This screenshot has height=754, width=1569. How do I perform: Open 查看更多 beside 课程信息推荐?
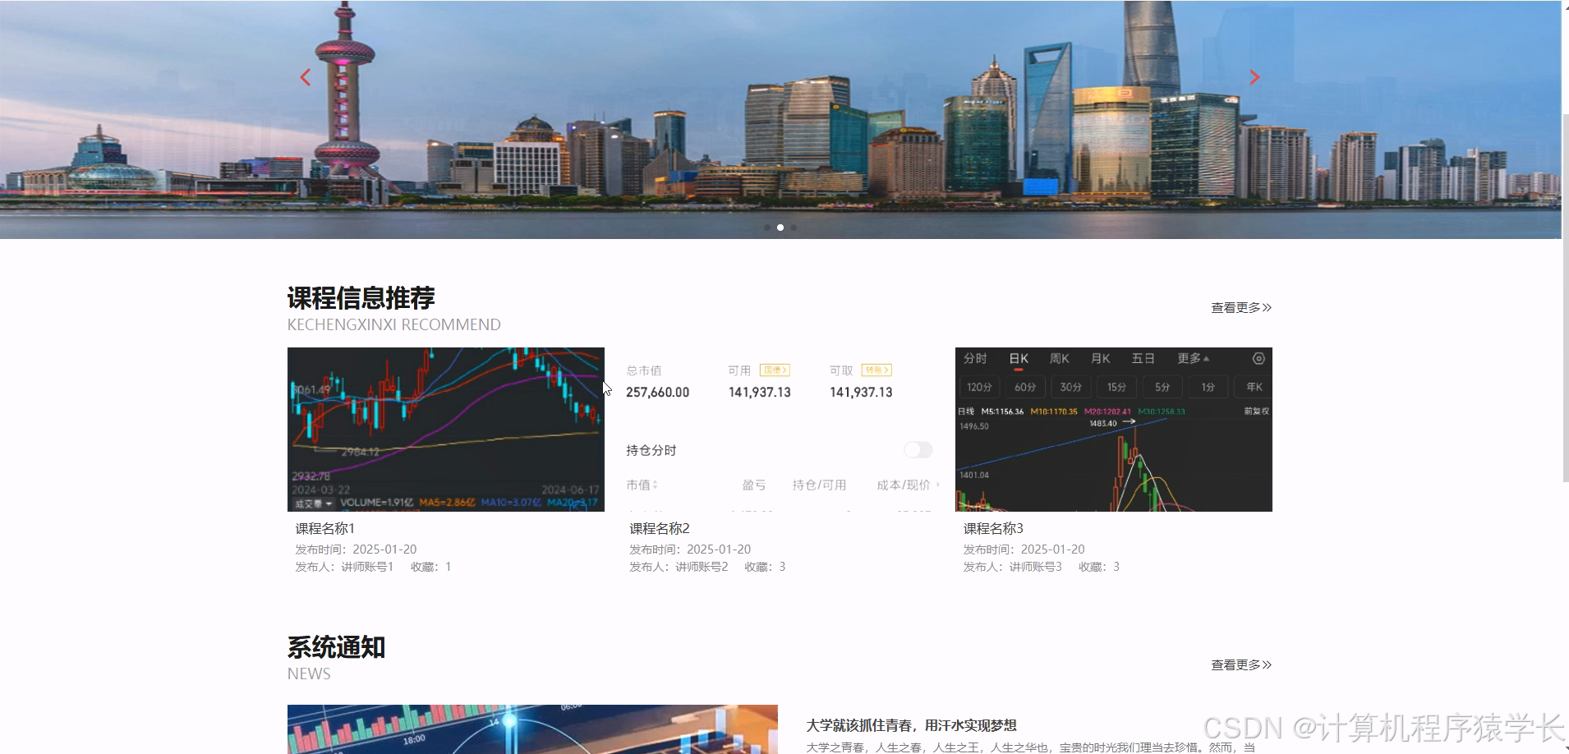[x=1241, y=307]
